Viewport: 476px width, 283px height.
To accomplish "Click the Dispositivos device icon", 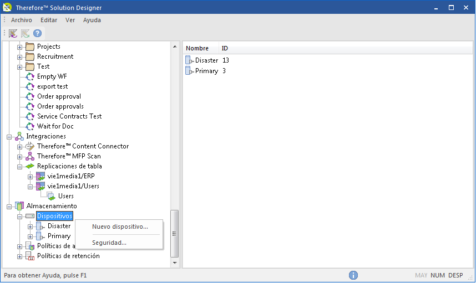I will coord(30,216).
